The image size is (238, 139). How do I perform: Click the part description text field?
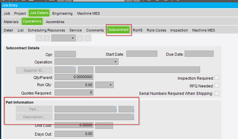(x=94, y=117)
